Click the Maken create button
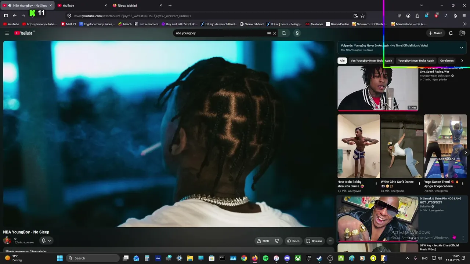This screenshot has height=264, width=470. pos(435,33)
